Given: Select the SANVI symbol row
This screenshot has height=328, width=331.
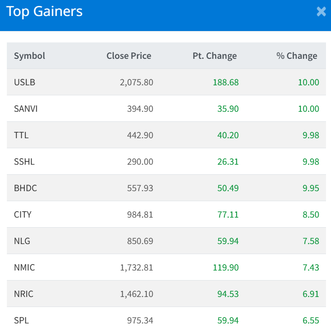Looking at the screenshot, I should pyautogui.click(x=26, y=109).
